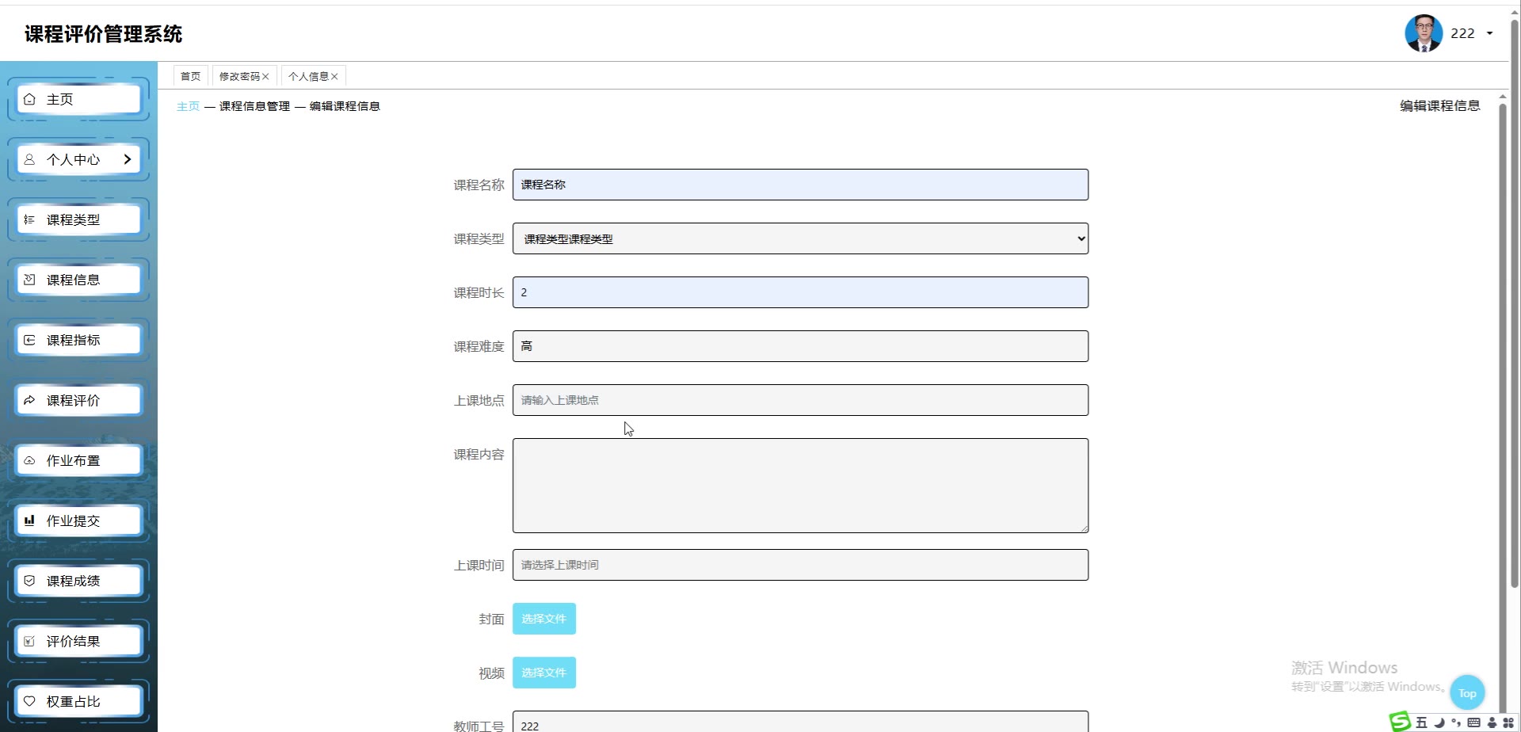The width and height of the screenshot is (1521, 732).
Task: Click the list icon beside 课程类型
Action: [29, 219]
